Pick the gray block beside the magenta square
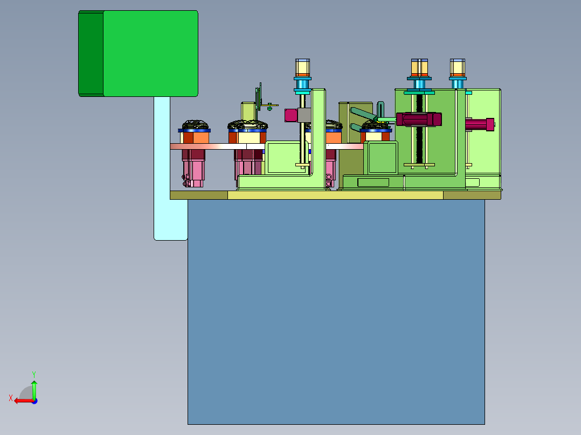The height and width of the screenshot is (435, 581). click(x=304, y=115)
